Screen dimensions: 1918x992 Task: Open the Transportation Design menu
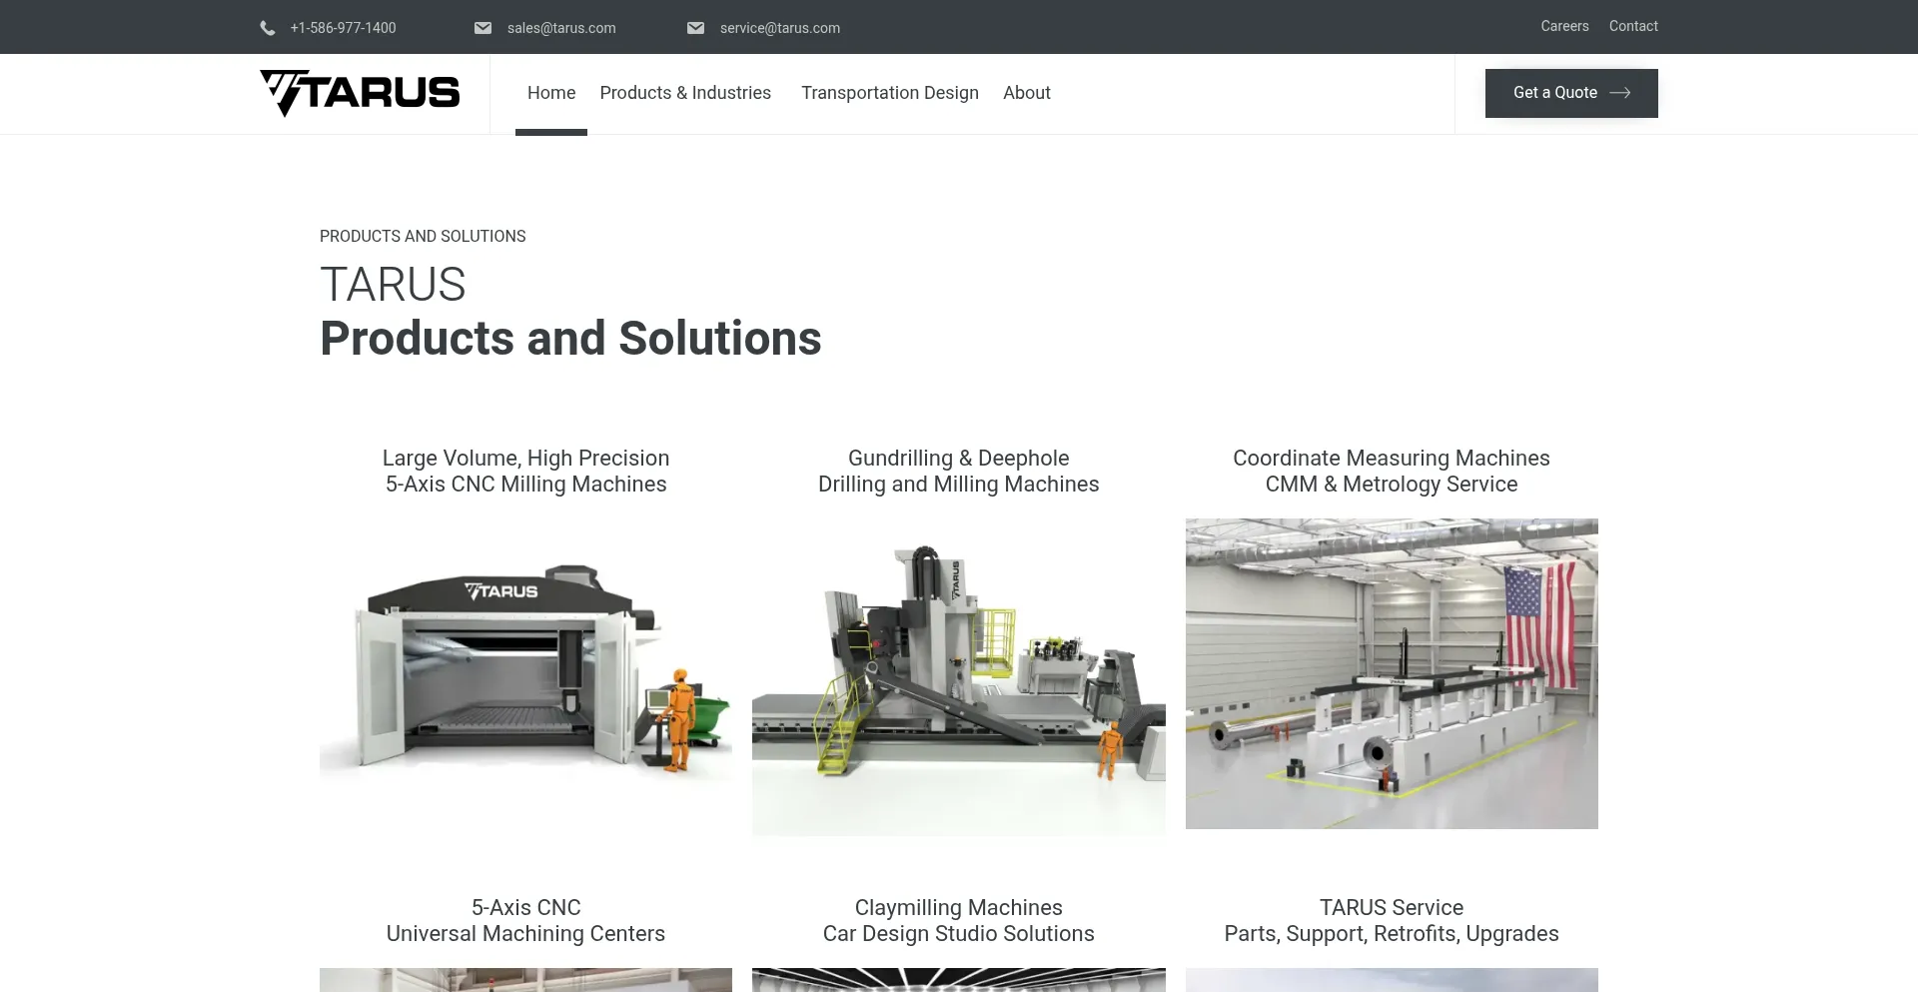(x=890, y=93)
